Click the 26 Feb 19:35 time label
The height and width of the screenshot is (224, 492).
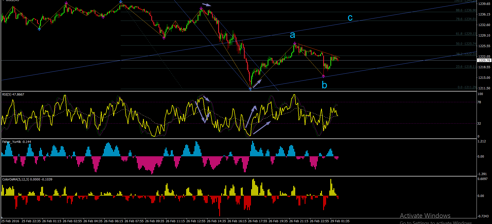pos(278,221)
